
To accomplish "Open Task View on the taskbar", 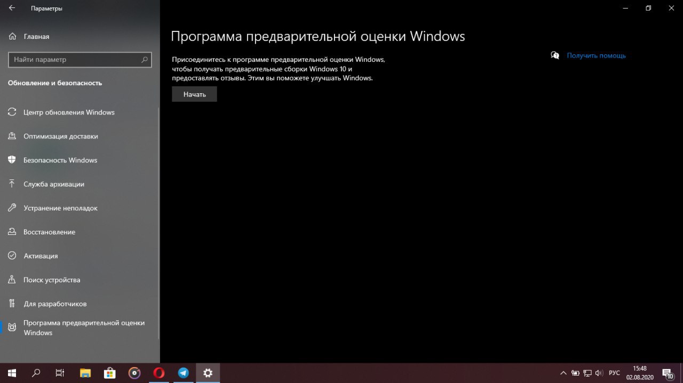I will 60,373.
